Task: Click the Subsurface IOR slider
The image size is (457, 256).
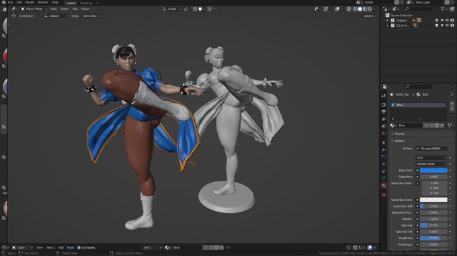Action: tap(433, 206)
